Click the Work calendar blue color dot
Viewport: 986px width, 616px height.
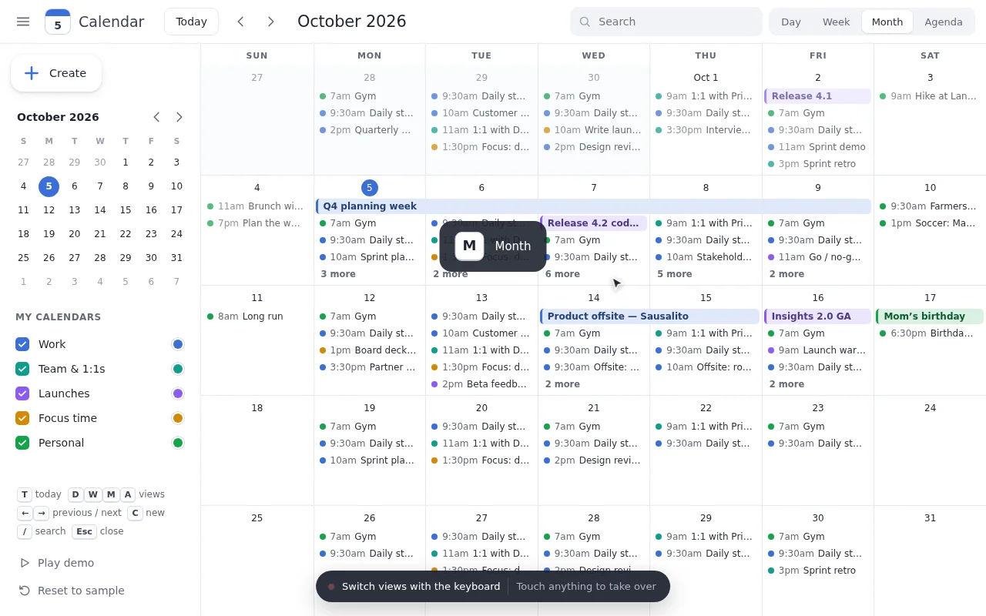coord(178,344)
